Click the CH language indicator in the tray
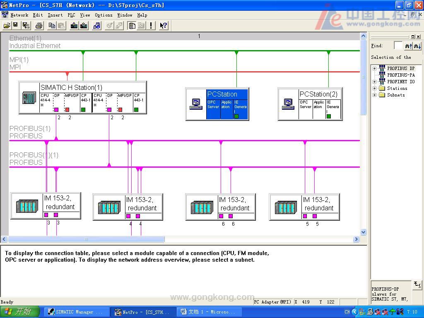This screenshot has height=318, width=424. coord(347,312)
